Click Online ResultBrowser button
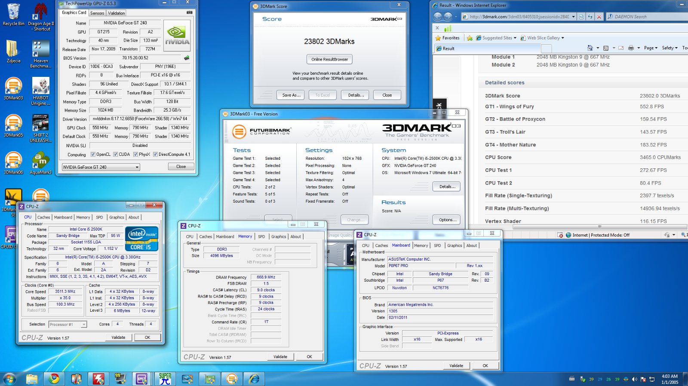This screenshot has width=688, height=386. 330,59
